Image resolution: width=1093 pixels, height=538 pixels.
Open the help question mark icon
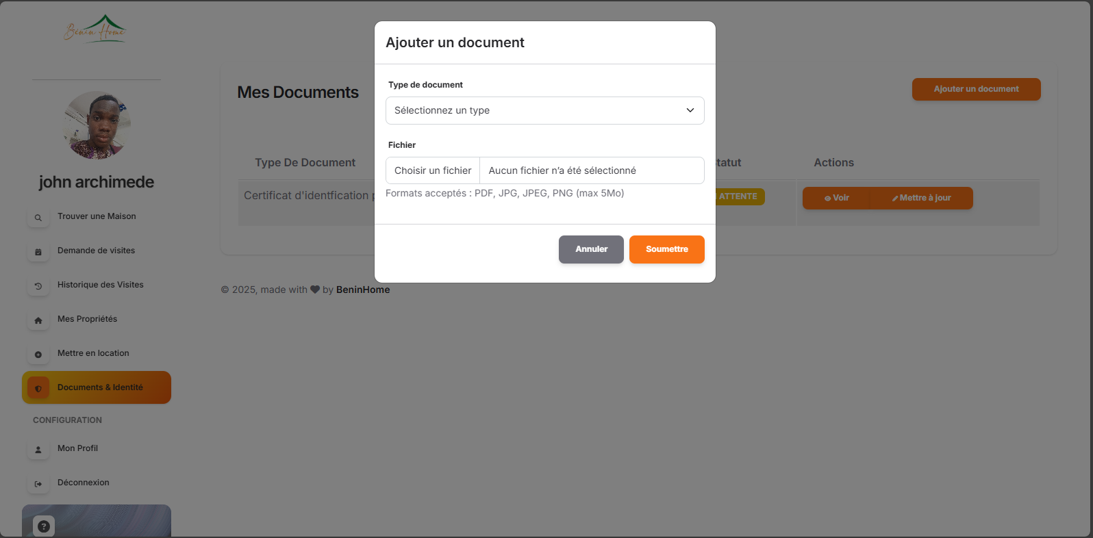click(44, 526)
